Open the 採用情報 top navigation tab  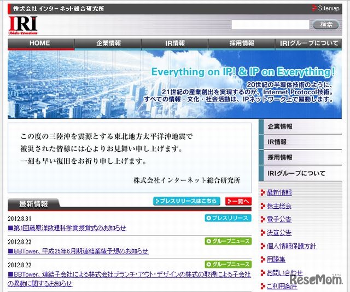[242, 44]
